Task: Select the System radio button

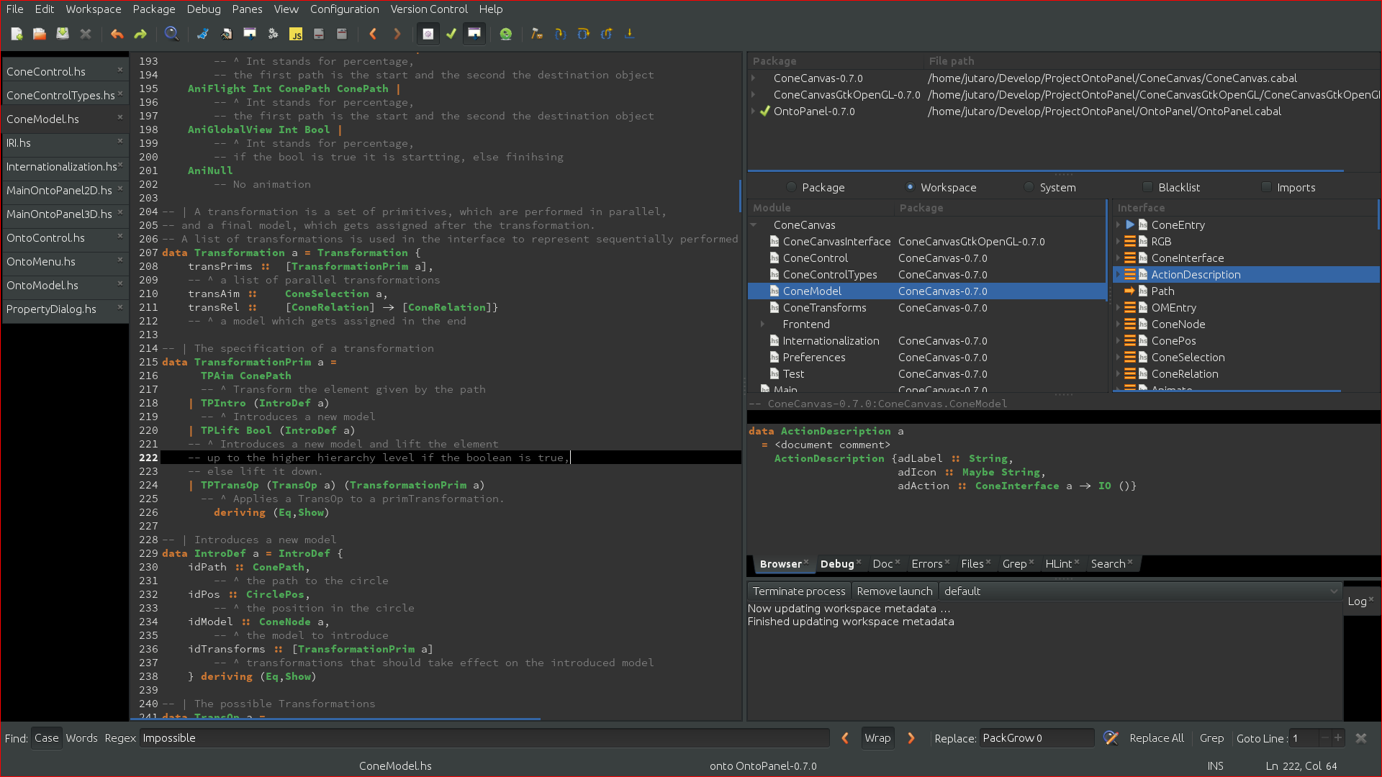Action: (1029, 187)
